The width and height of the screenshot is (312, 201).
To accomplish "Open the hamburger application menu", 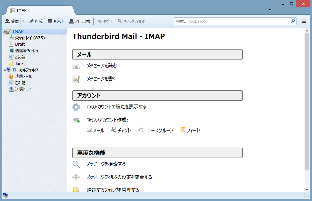I will (x=304, y=21).
